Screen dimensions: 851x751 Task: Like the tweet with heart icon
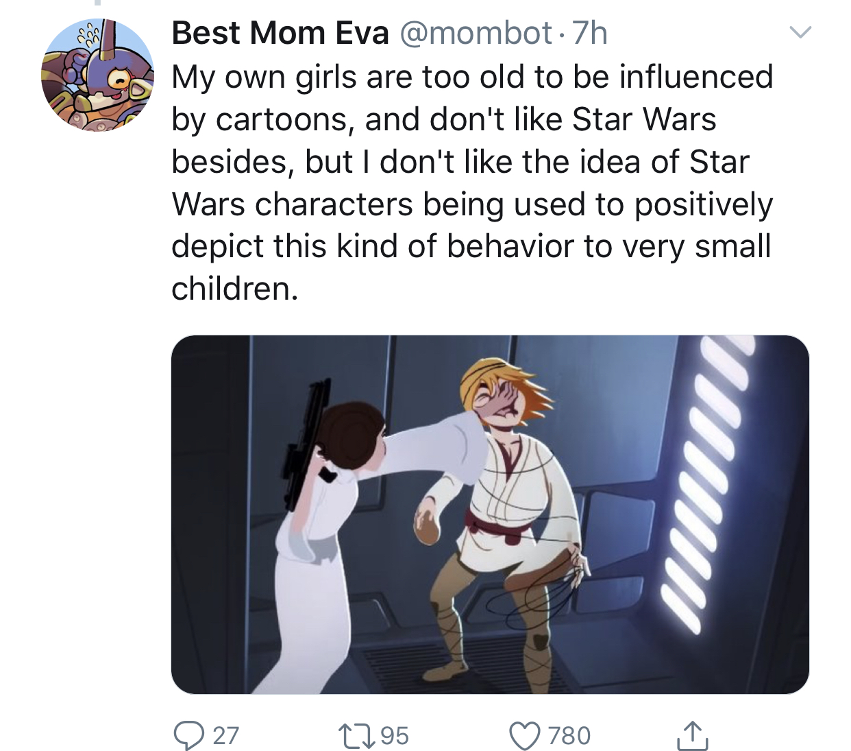[x=525, y=736]
